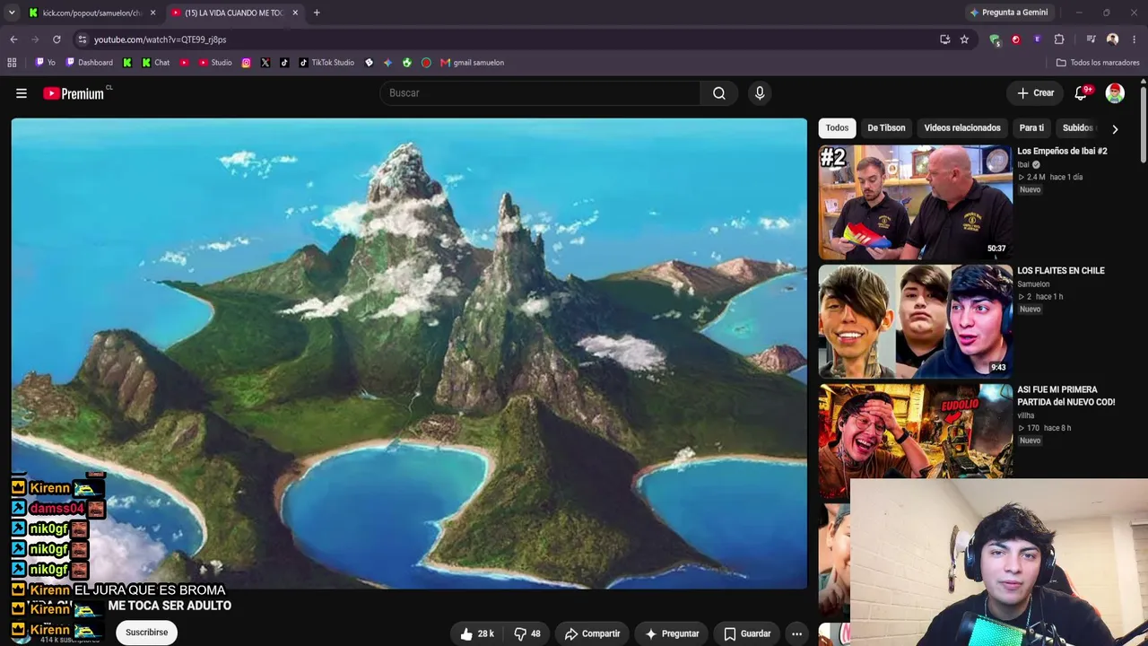Click the Preguntar button

click(672, 633)
